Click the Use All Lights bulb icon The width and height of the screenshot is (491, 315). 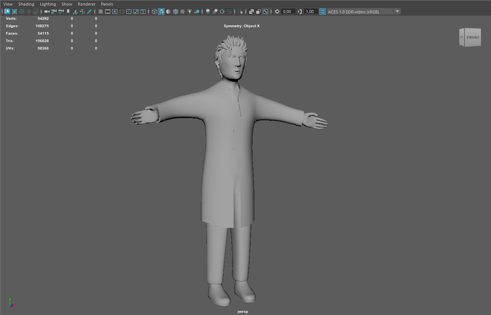pos(190,12)
